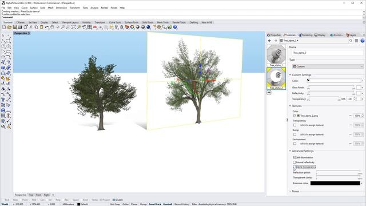Click the IOR value field
Screen dimensions: 366x206
click(x=349, y=99)
